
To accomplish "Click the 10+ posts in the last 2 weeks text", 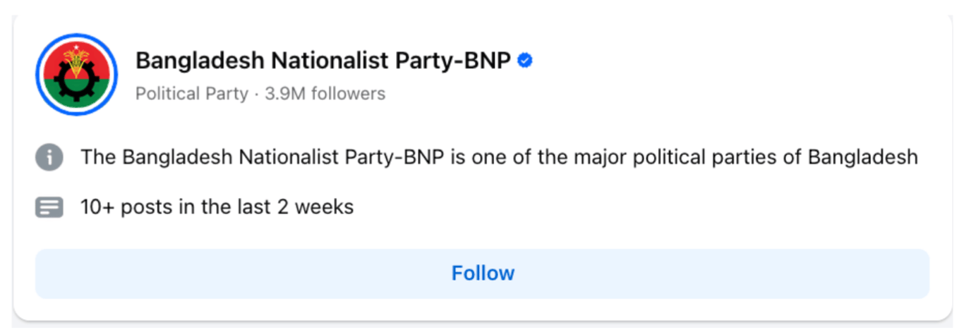I will coord(217,208).
